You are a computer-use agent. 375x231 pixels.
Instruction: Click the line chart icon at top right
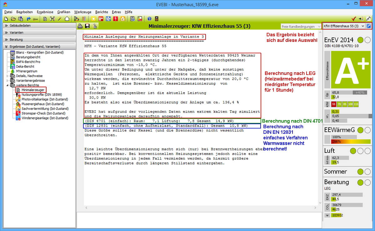pos(369,19)
